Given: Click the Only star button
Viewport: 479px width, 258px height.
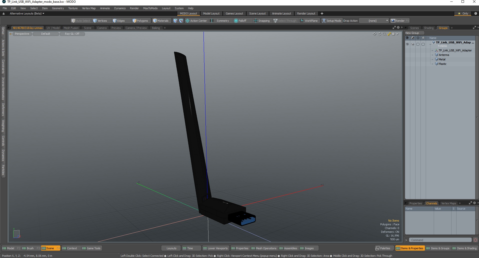Looking at the screenshot, I should pos(463,13).
